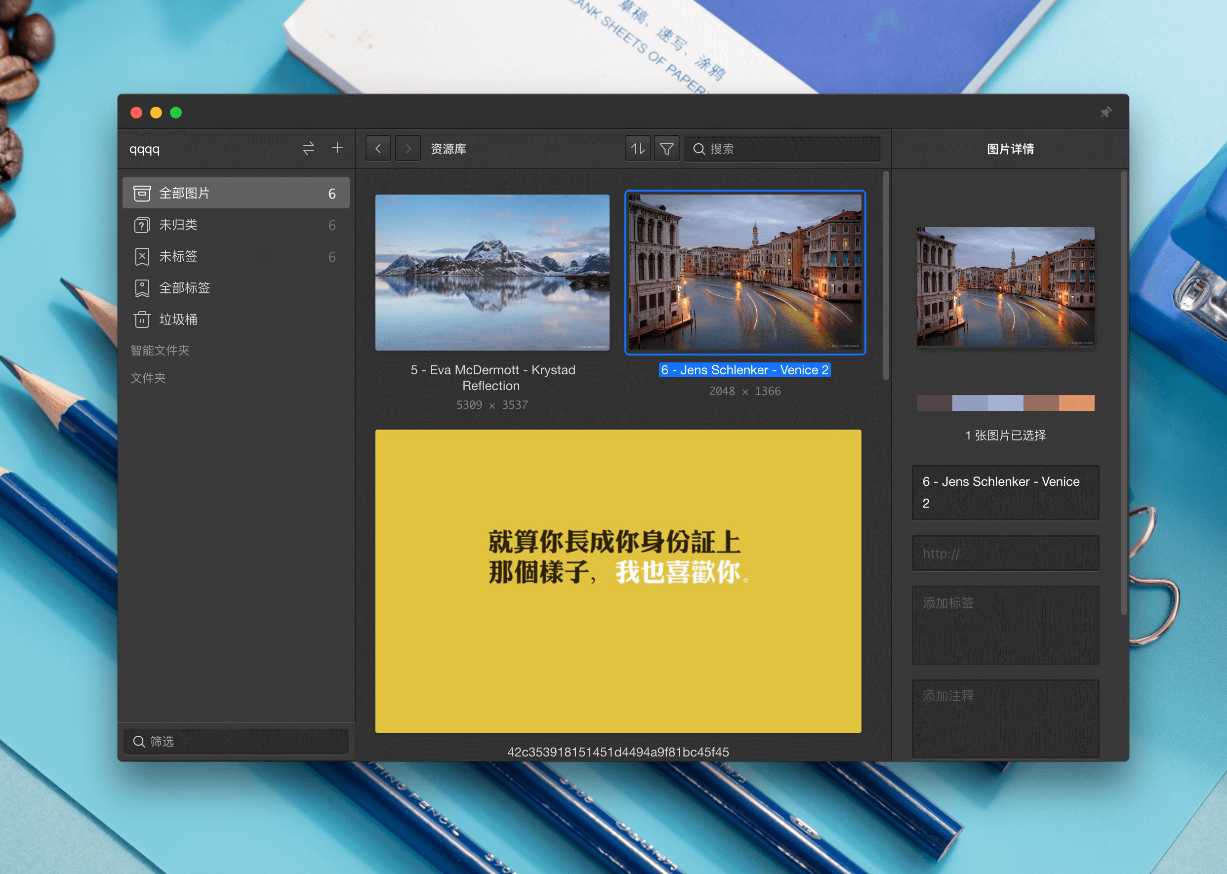Click the red close window button
The width and height of the screenshot is (1227, 874).
click(136, 113)
